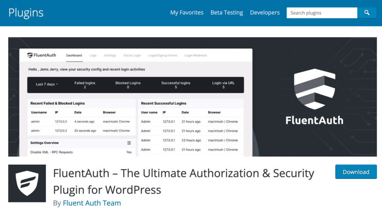Click the FluentAuth shield plugin icon
The image size is (382, 212).
[27, 183]
